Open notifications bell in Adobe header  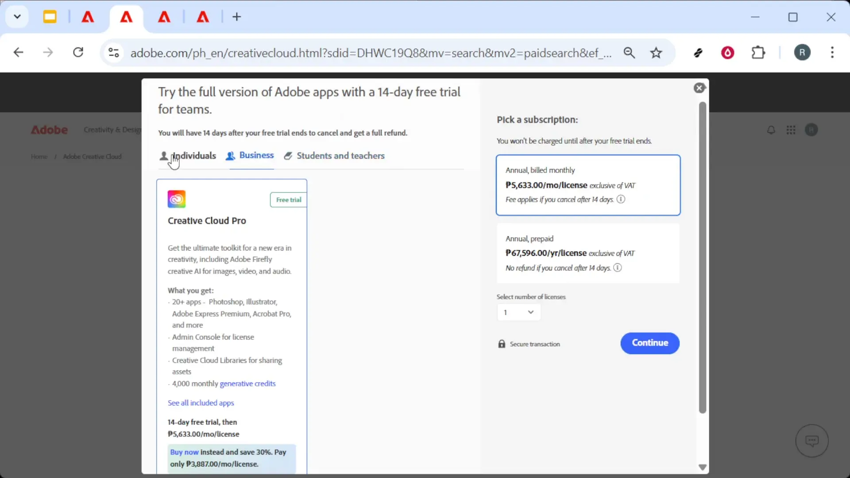[x=771, y=130]
